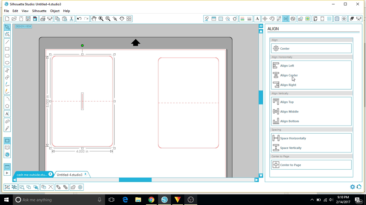The image size is (366, 205).
Task: Click the horizontal scrollbar thumb
Action: tap(135, 180)
